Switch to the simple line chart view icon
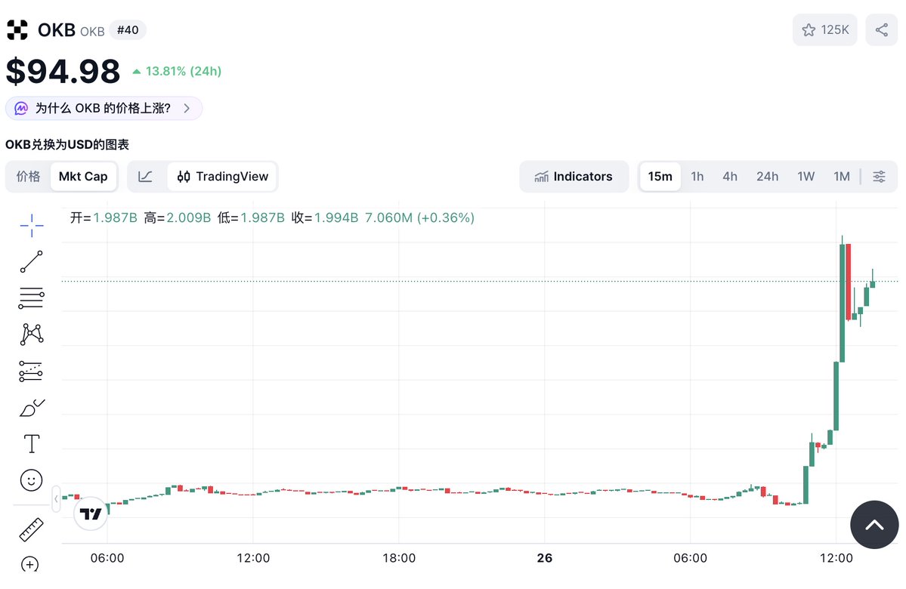 tap(146, 177)
